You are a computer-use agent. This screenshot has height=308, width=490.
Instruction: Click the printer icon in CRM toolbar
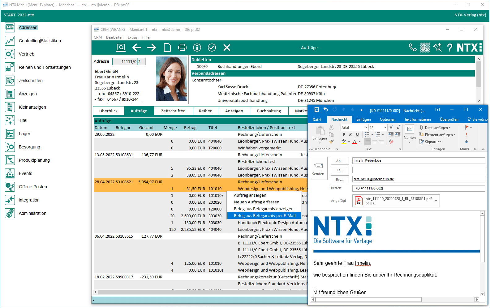click(183, 48)
